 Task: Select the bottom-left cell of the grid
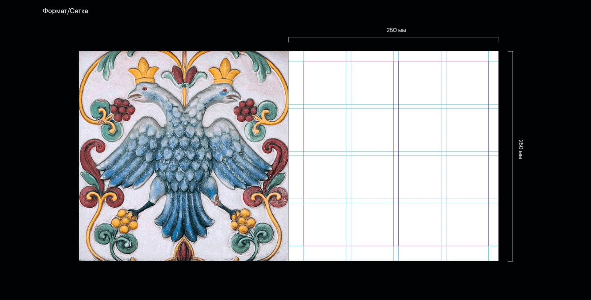click(x=325, y=224)
